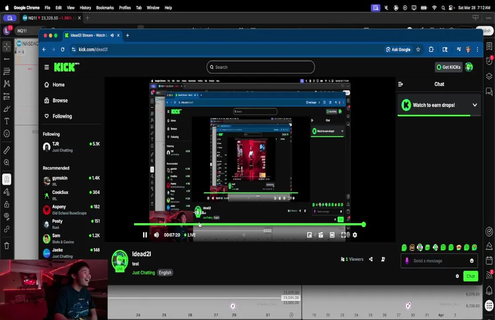
Task: Click the handle on the stream progress bar
Action: click(363, 224)
